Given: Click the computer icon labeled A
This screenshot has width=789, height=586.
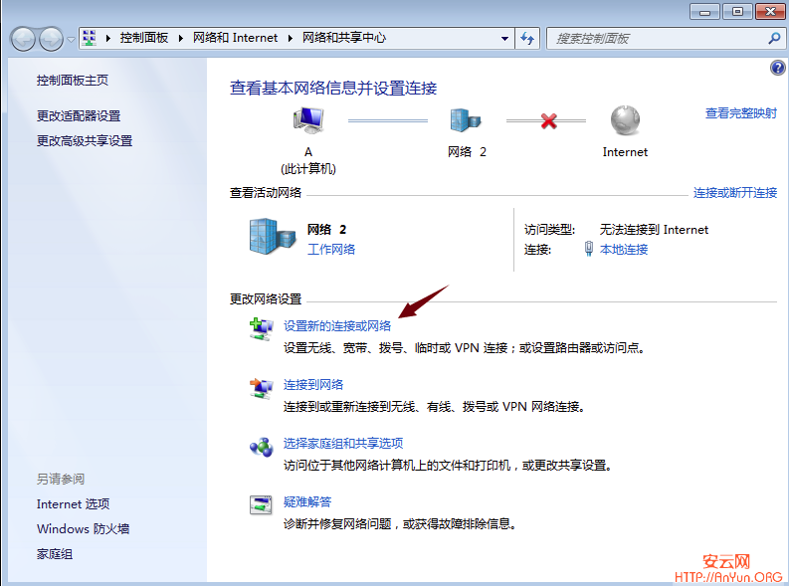Looking at the screenshot, I should tap(308, 121).
